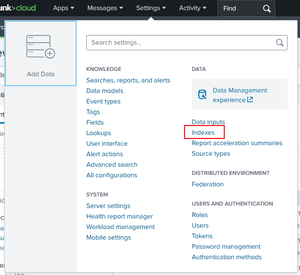Select Federation under Distributed Environment
This screenshot has width=300, height=275.
[x=208, y=184]
